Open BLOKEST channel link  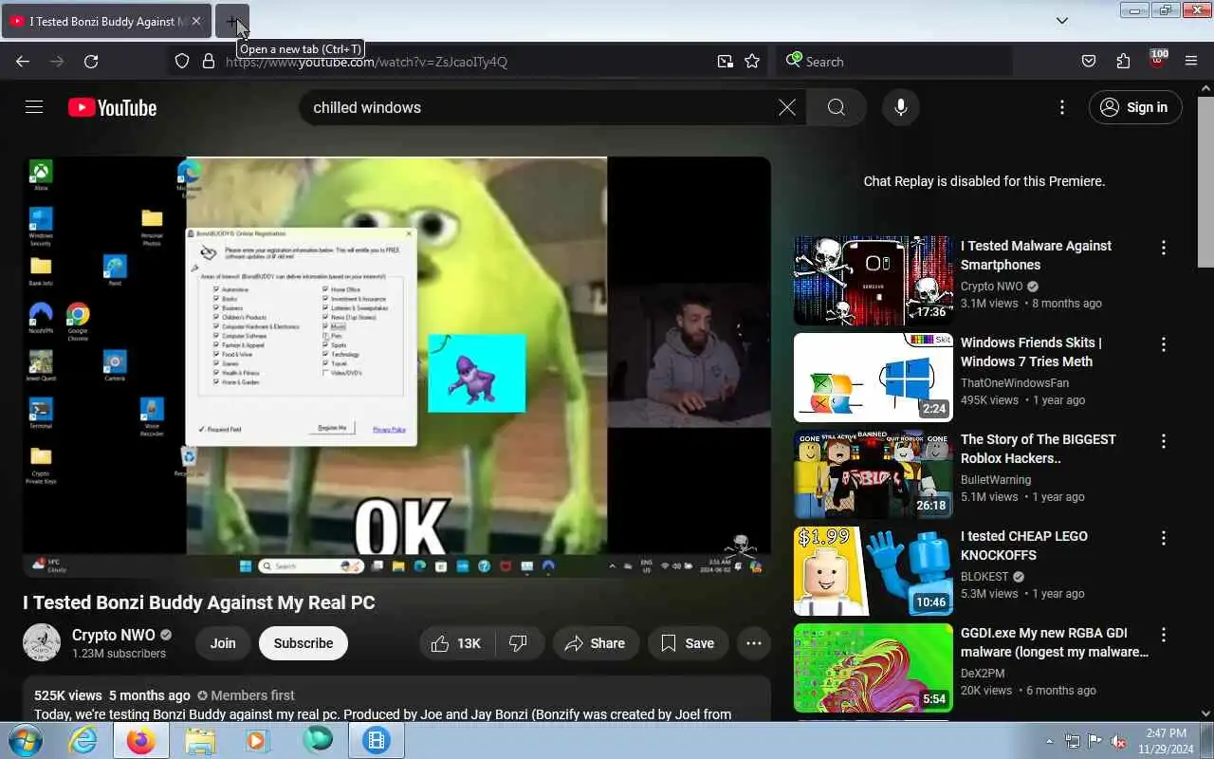point(984,577)
